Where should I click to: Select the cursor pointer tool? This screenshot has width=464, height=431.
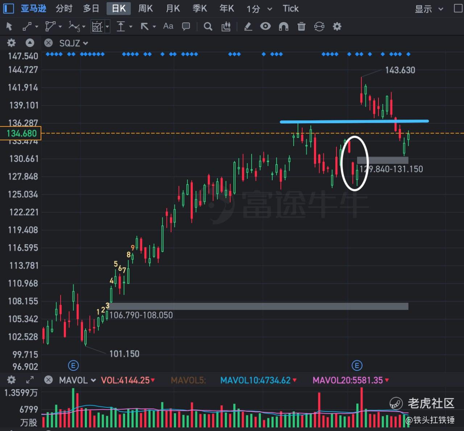tap(9, 26)
